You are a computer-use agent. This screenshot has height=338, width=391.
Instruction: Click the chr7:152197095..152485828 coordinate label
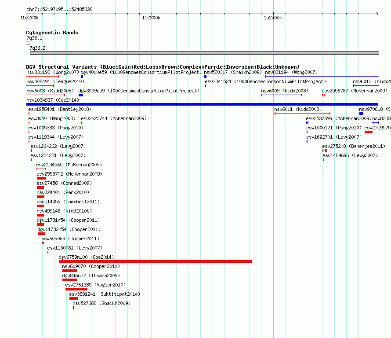(59, 10)
